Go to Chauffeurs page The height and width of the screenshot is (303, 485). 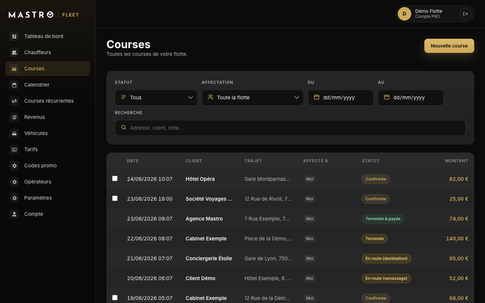tap(47, 53)
